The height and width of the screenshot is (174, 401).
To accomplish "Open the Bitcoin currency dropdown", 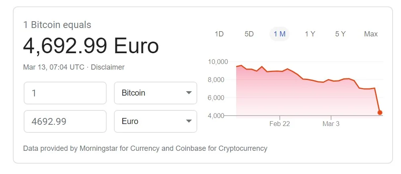I will click(x=156, y=93).
